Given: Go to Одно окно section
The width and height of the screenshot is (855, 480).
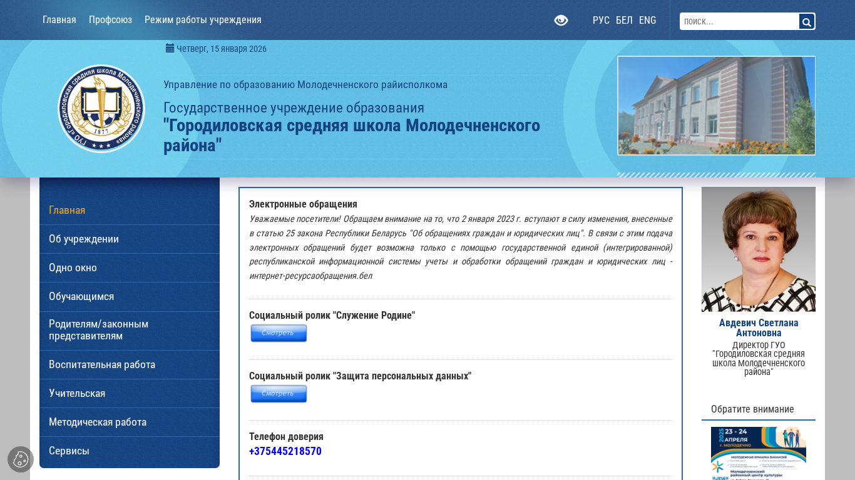Looking at the screenshot, I should 130,267.
